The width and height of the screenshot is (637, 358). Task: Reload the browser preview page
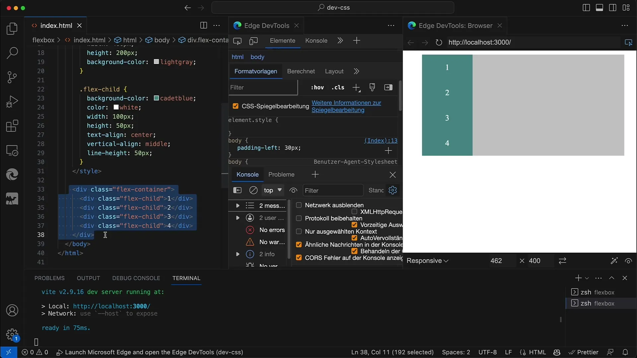pos(439,42)
